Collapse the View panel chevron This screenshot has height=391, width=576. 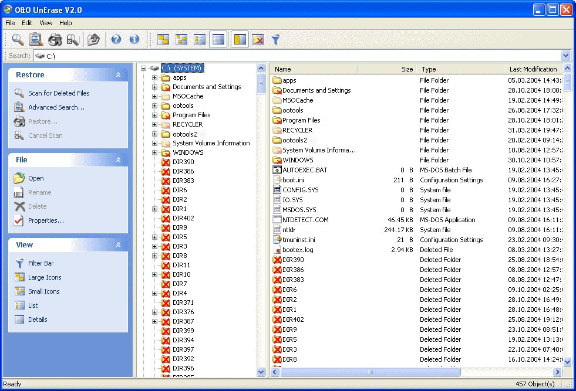tap(118, 244)
